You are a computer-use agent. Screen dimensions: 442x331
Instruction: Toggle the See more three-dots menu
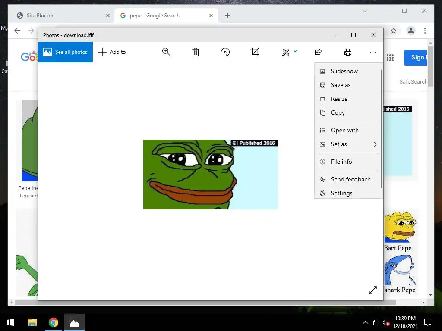coord(373,52)
